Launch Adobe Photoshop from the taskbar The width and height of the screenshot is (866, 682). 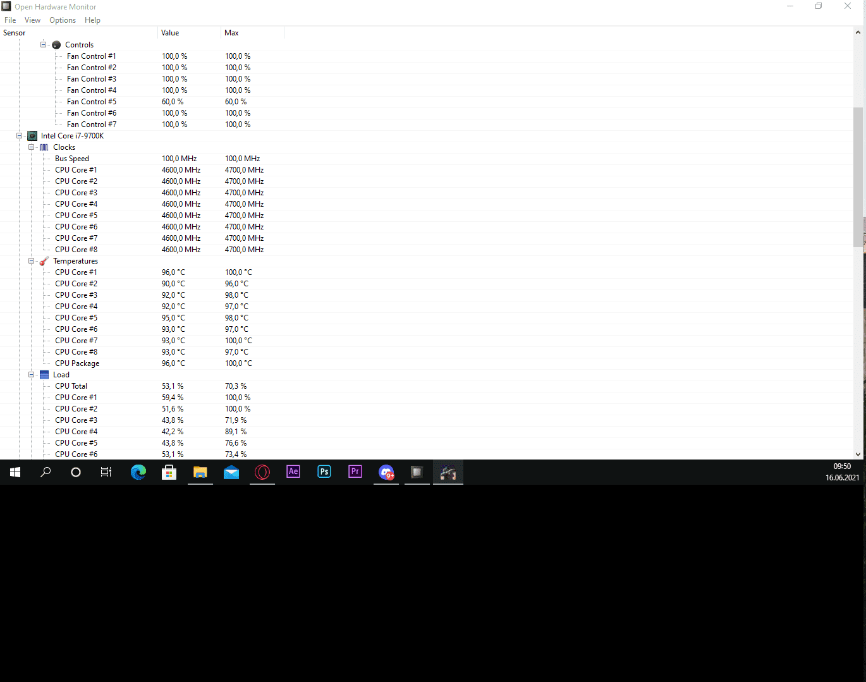tap(324, 472)
